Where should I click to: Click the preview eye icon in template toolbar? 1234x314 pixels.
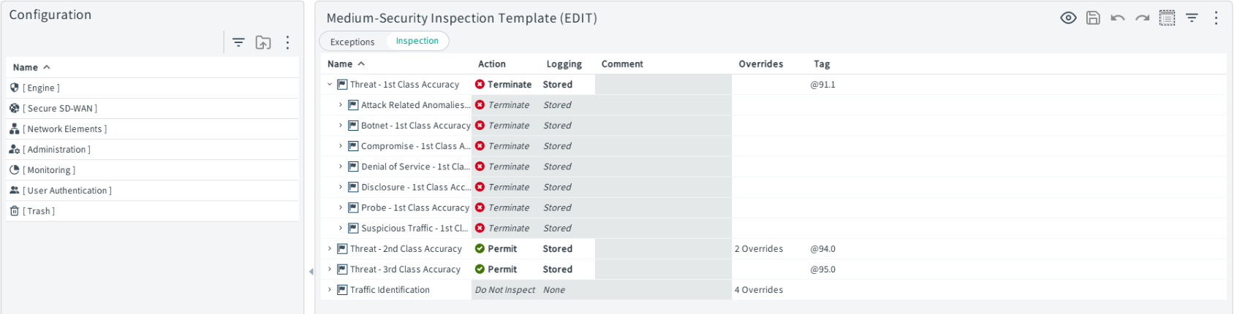1068,18
